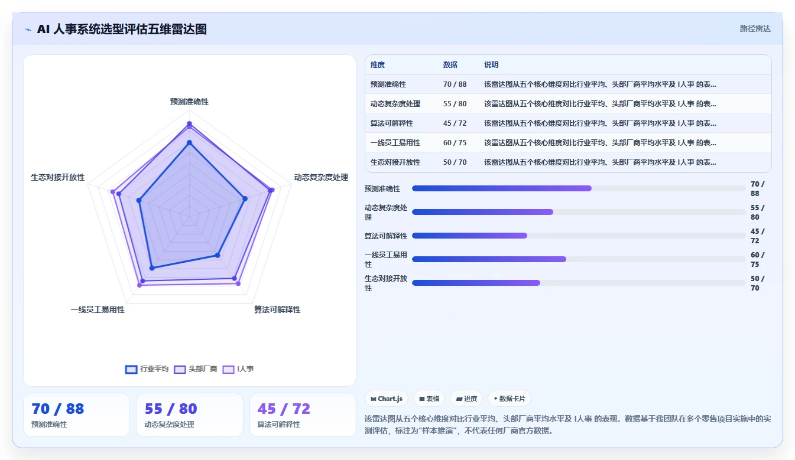Click table data cell 45 / 72

(455, 123)
